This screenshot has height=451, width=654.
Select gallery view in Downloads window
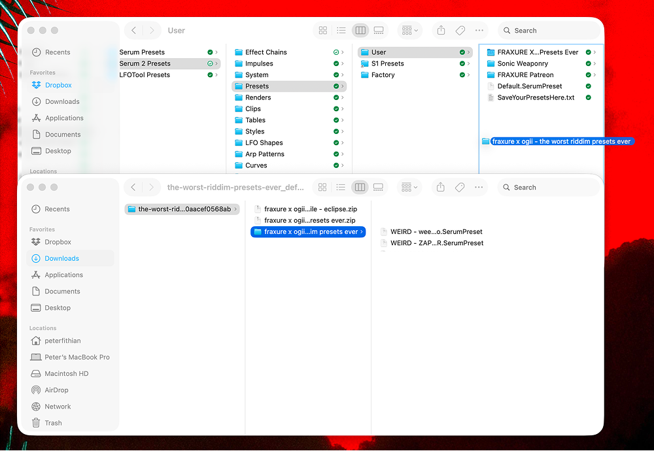pos(378,187)
